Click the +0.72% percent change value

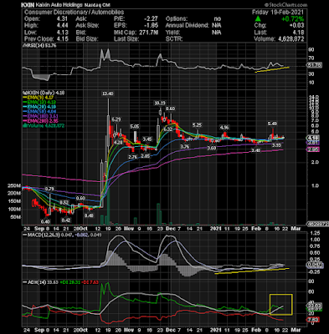(293, 19)
